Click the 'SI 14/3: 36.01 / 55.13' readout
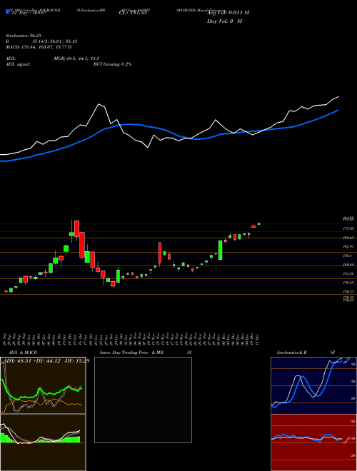This screenshot has width=357, height=471. pyautogui.click(x=55, y=41)
